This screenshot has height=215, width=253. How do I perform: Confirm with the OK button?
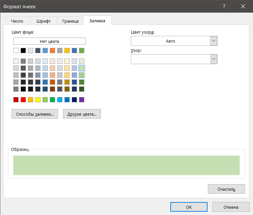pyautogui.click(x=189, y=207)
